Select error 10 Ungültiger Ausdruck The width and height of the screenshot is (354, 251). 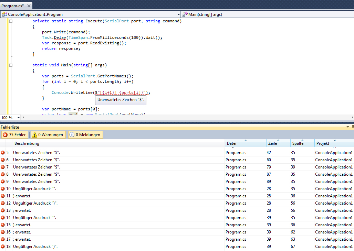177,189
